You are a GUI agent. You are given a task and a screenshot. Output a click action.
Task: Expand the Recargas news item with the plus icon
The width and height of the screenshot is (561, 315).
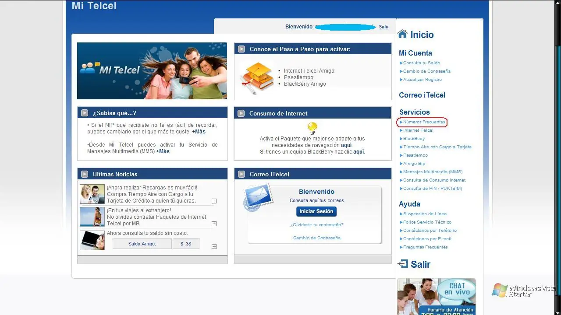pos(214,201)
